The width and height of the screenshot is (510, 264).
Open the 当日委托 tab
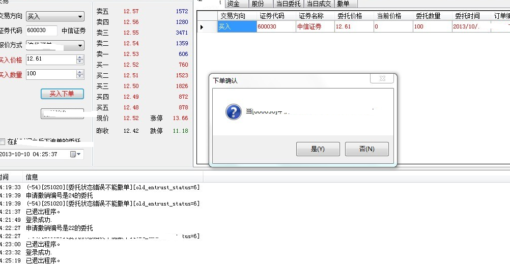(x=288, y=4)
